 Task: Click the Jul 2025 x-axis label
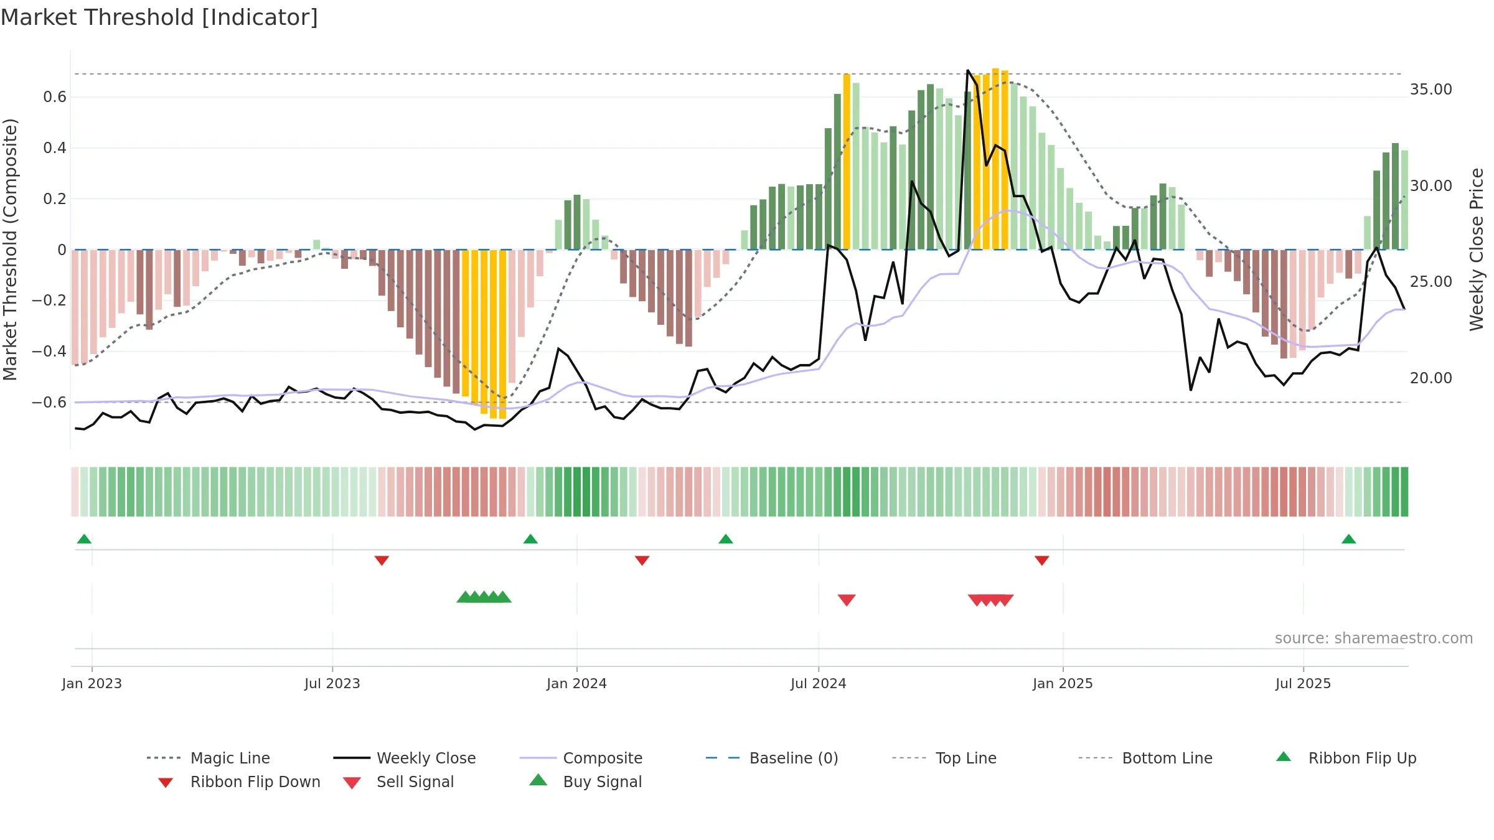pyautogui.click(x=1304, y=683)
